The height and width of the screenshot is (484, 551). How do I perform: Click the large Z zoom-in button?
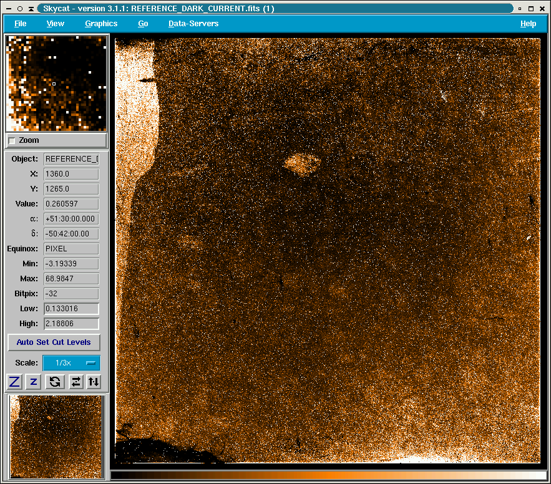14,382
